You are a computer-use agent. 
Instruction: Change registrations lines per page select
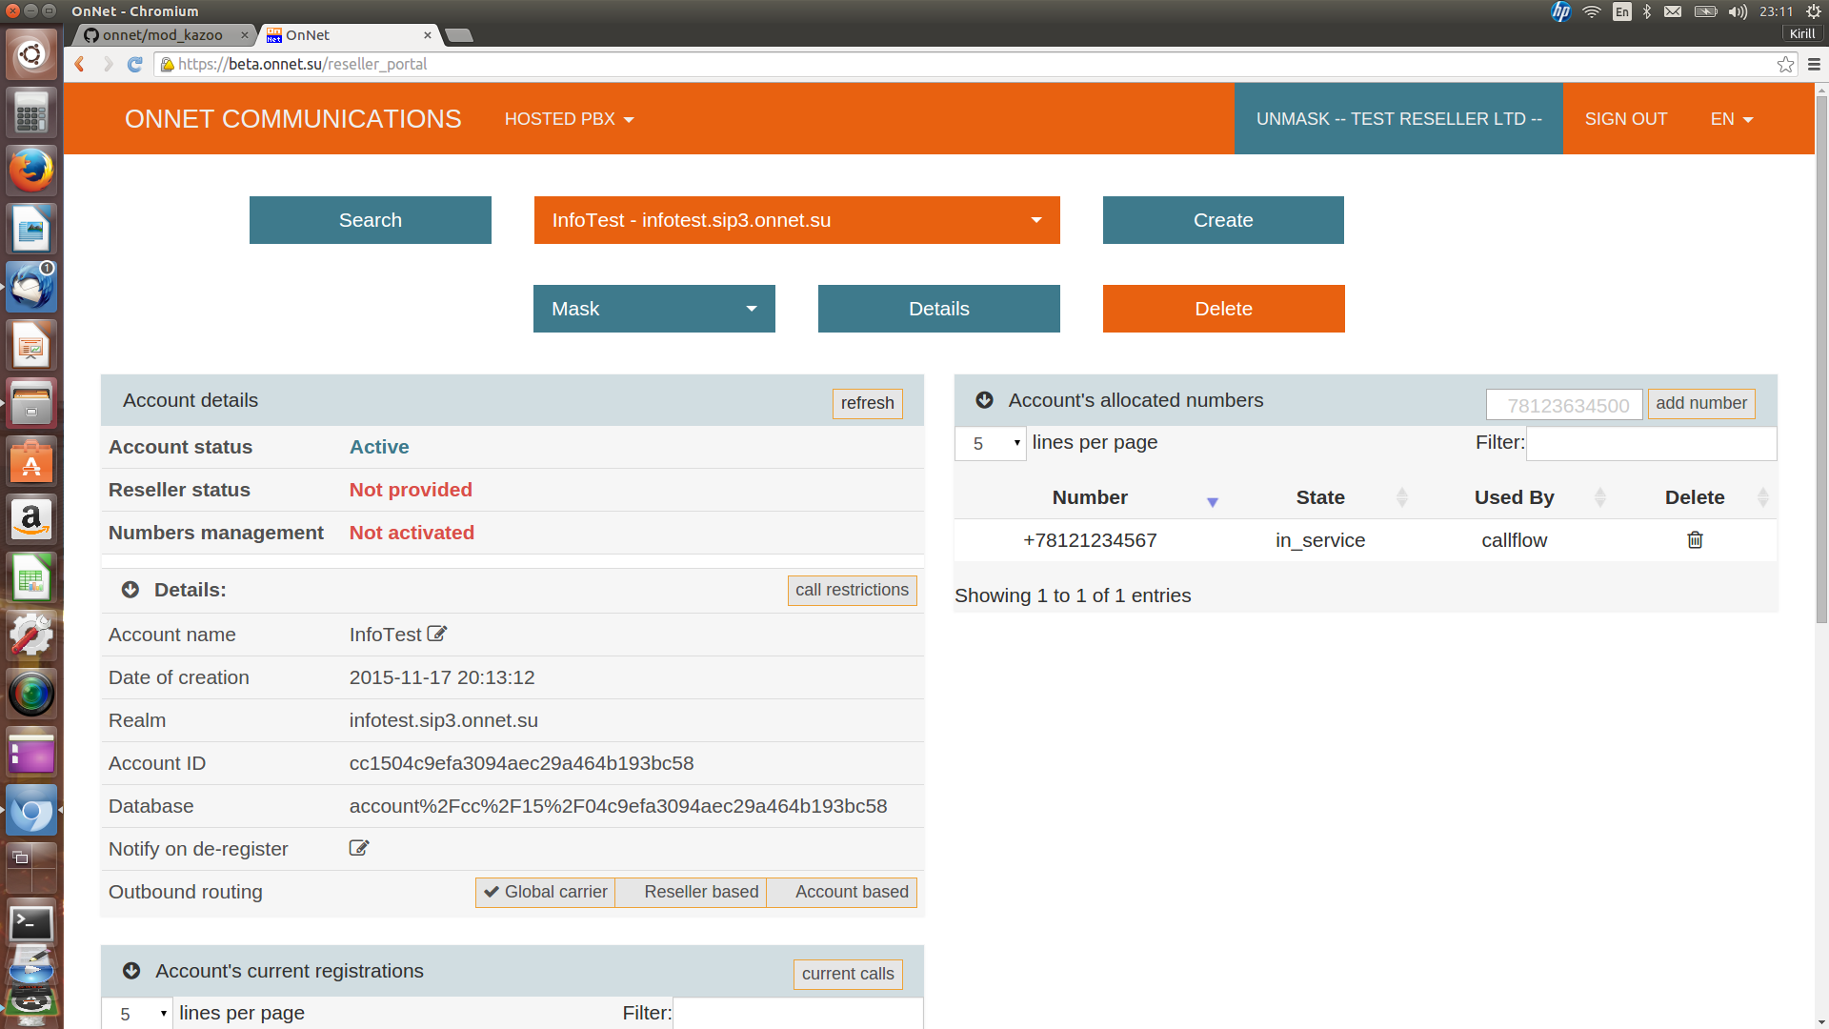(137, 1013)
